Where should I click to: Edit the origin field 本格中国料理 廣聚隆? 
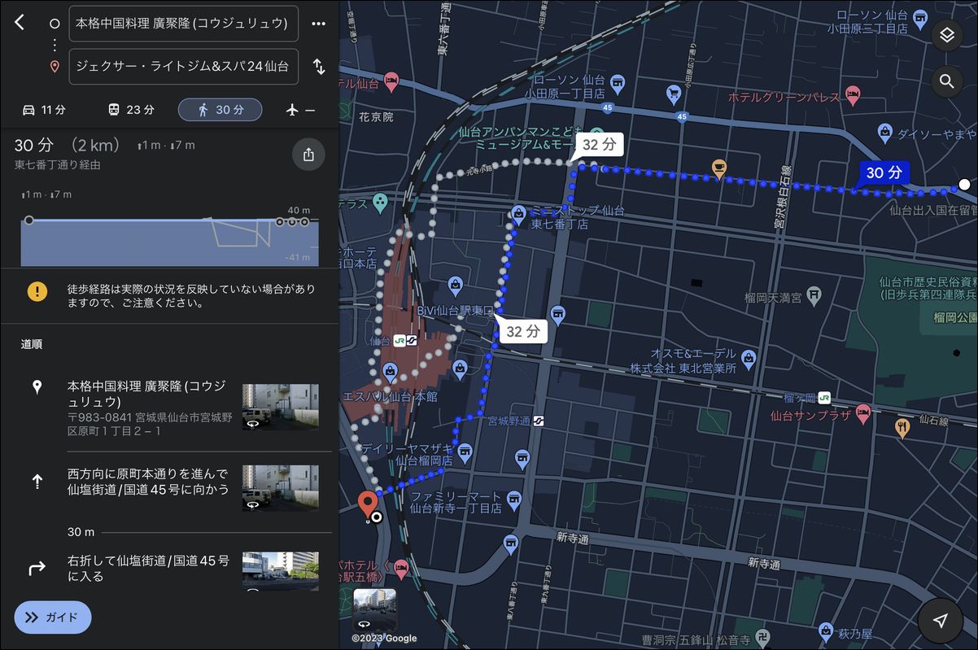(x=184, y=24)
